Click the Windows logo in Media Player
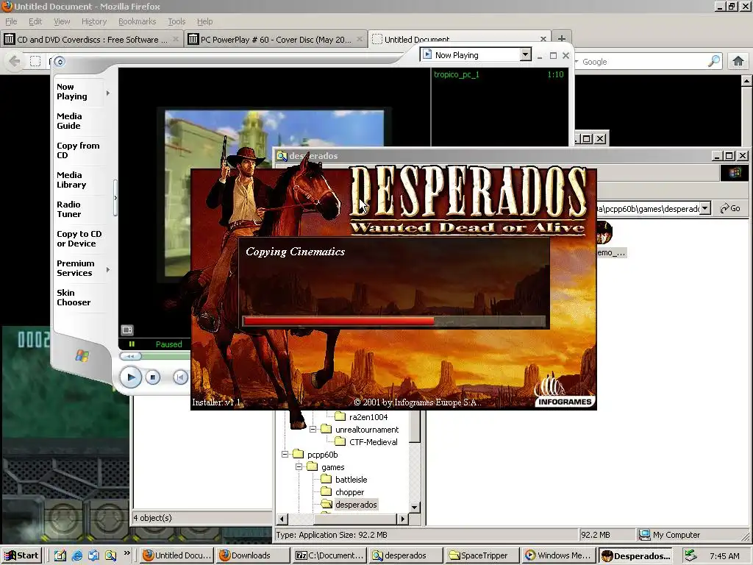The width and height of the screenshot is (753, 565). [x=82, y=355]
